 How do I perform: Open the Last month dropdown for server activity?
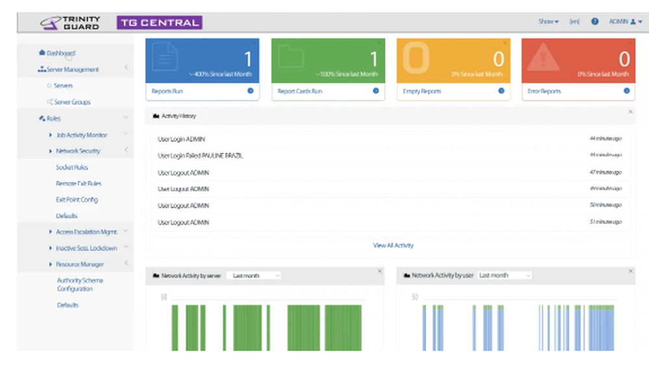coord(254,275)
